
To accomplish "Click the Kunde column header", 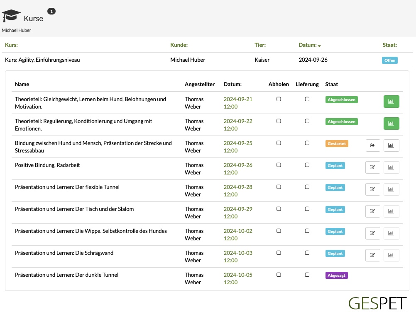I will tap(179, 45).
